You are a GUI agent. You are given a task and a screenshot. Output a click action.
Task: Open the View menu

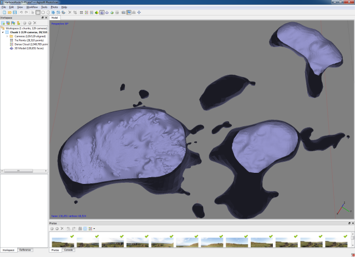20,7
